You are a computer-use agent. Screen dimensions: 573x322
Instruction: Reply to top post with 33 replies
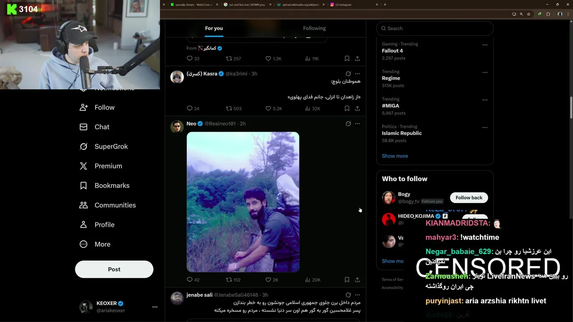[x=193, y=58]
